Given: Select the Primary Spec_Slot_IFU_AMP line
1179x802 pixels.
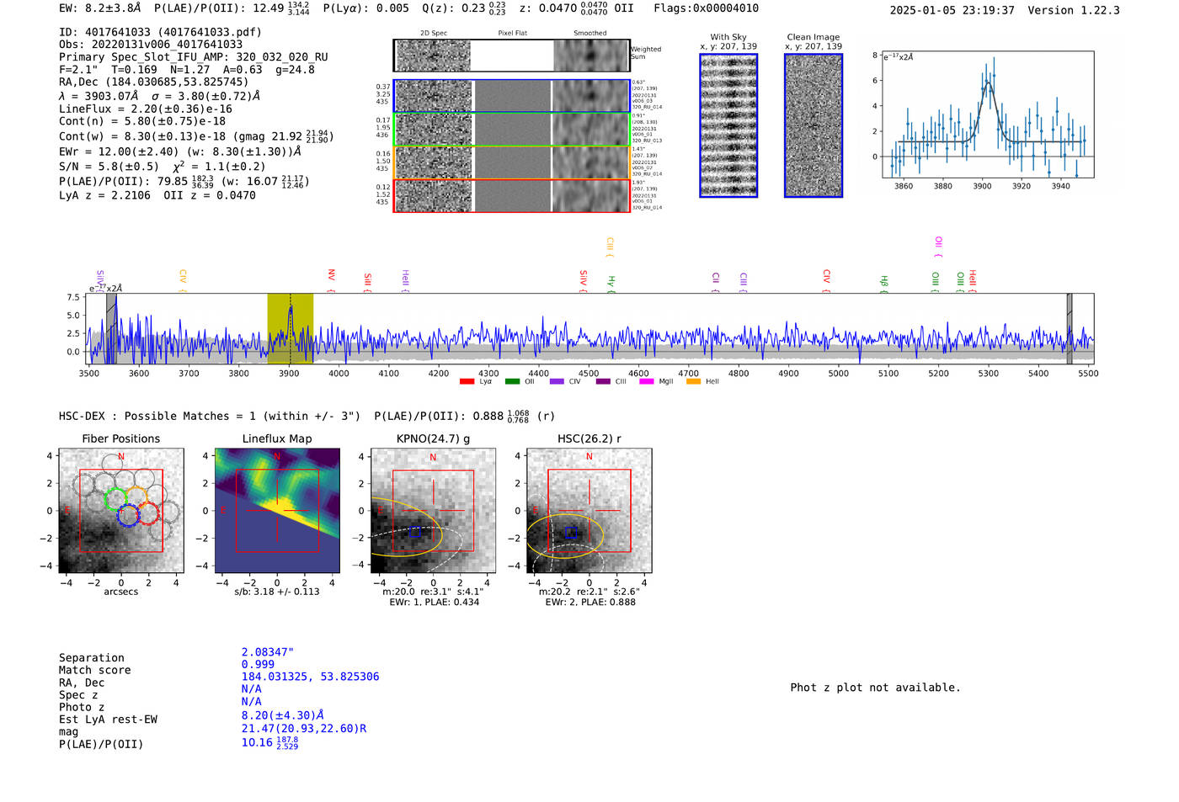Looking at the screenshot, I should 194,57.
